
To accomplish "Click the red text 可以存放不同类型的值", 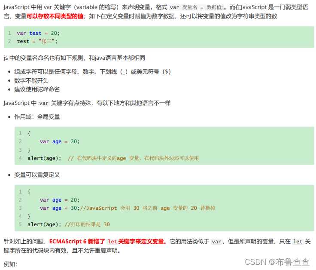I will 55,16.
